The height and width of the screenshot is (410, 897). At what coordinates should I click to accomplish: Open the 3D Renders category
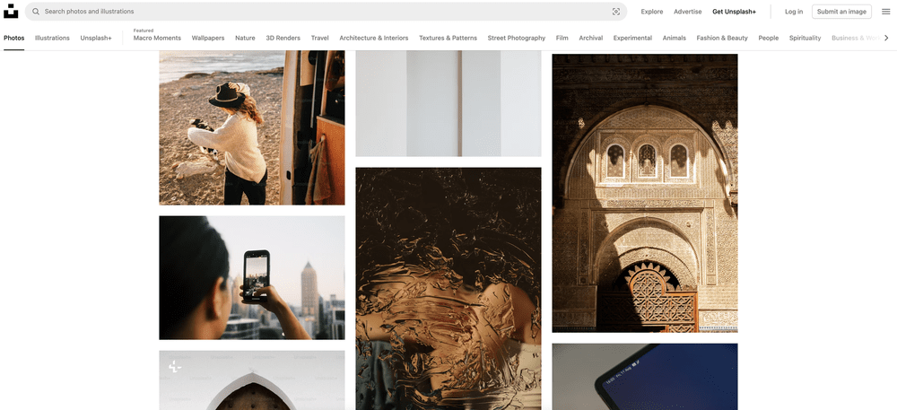pyautogui.click(x=283, y=39)
